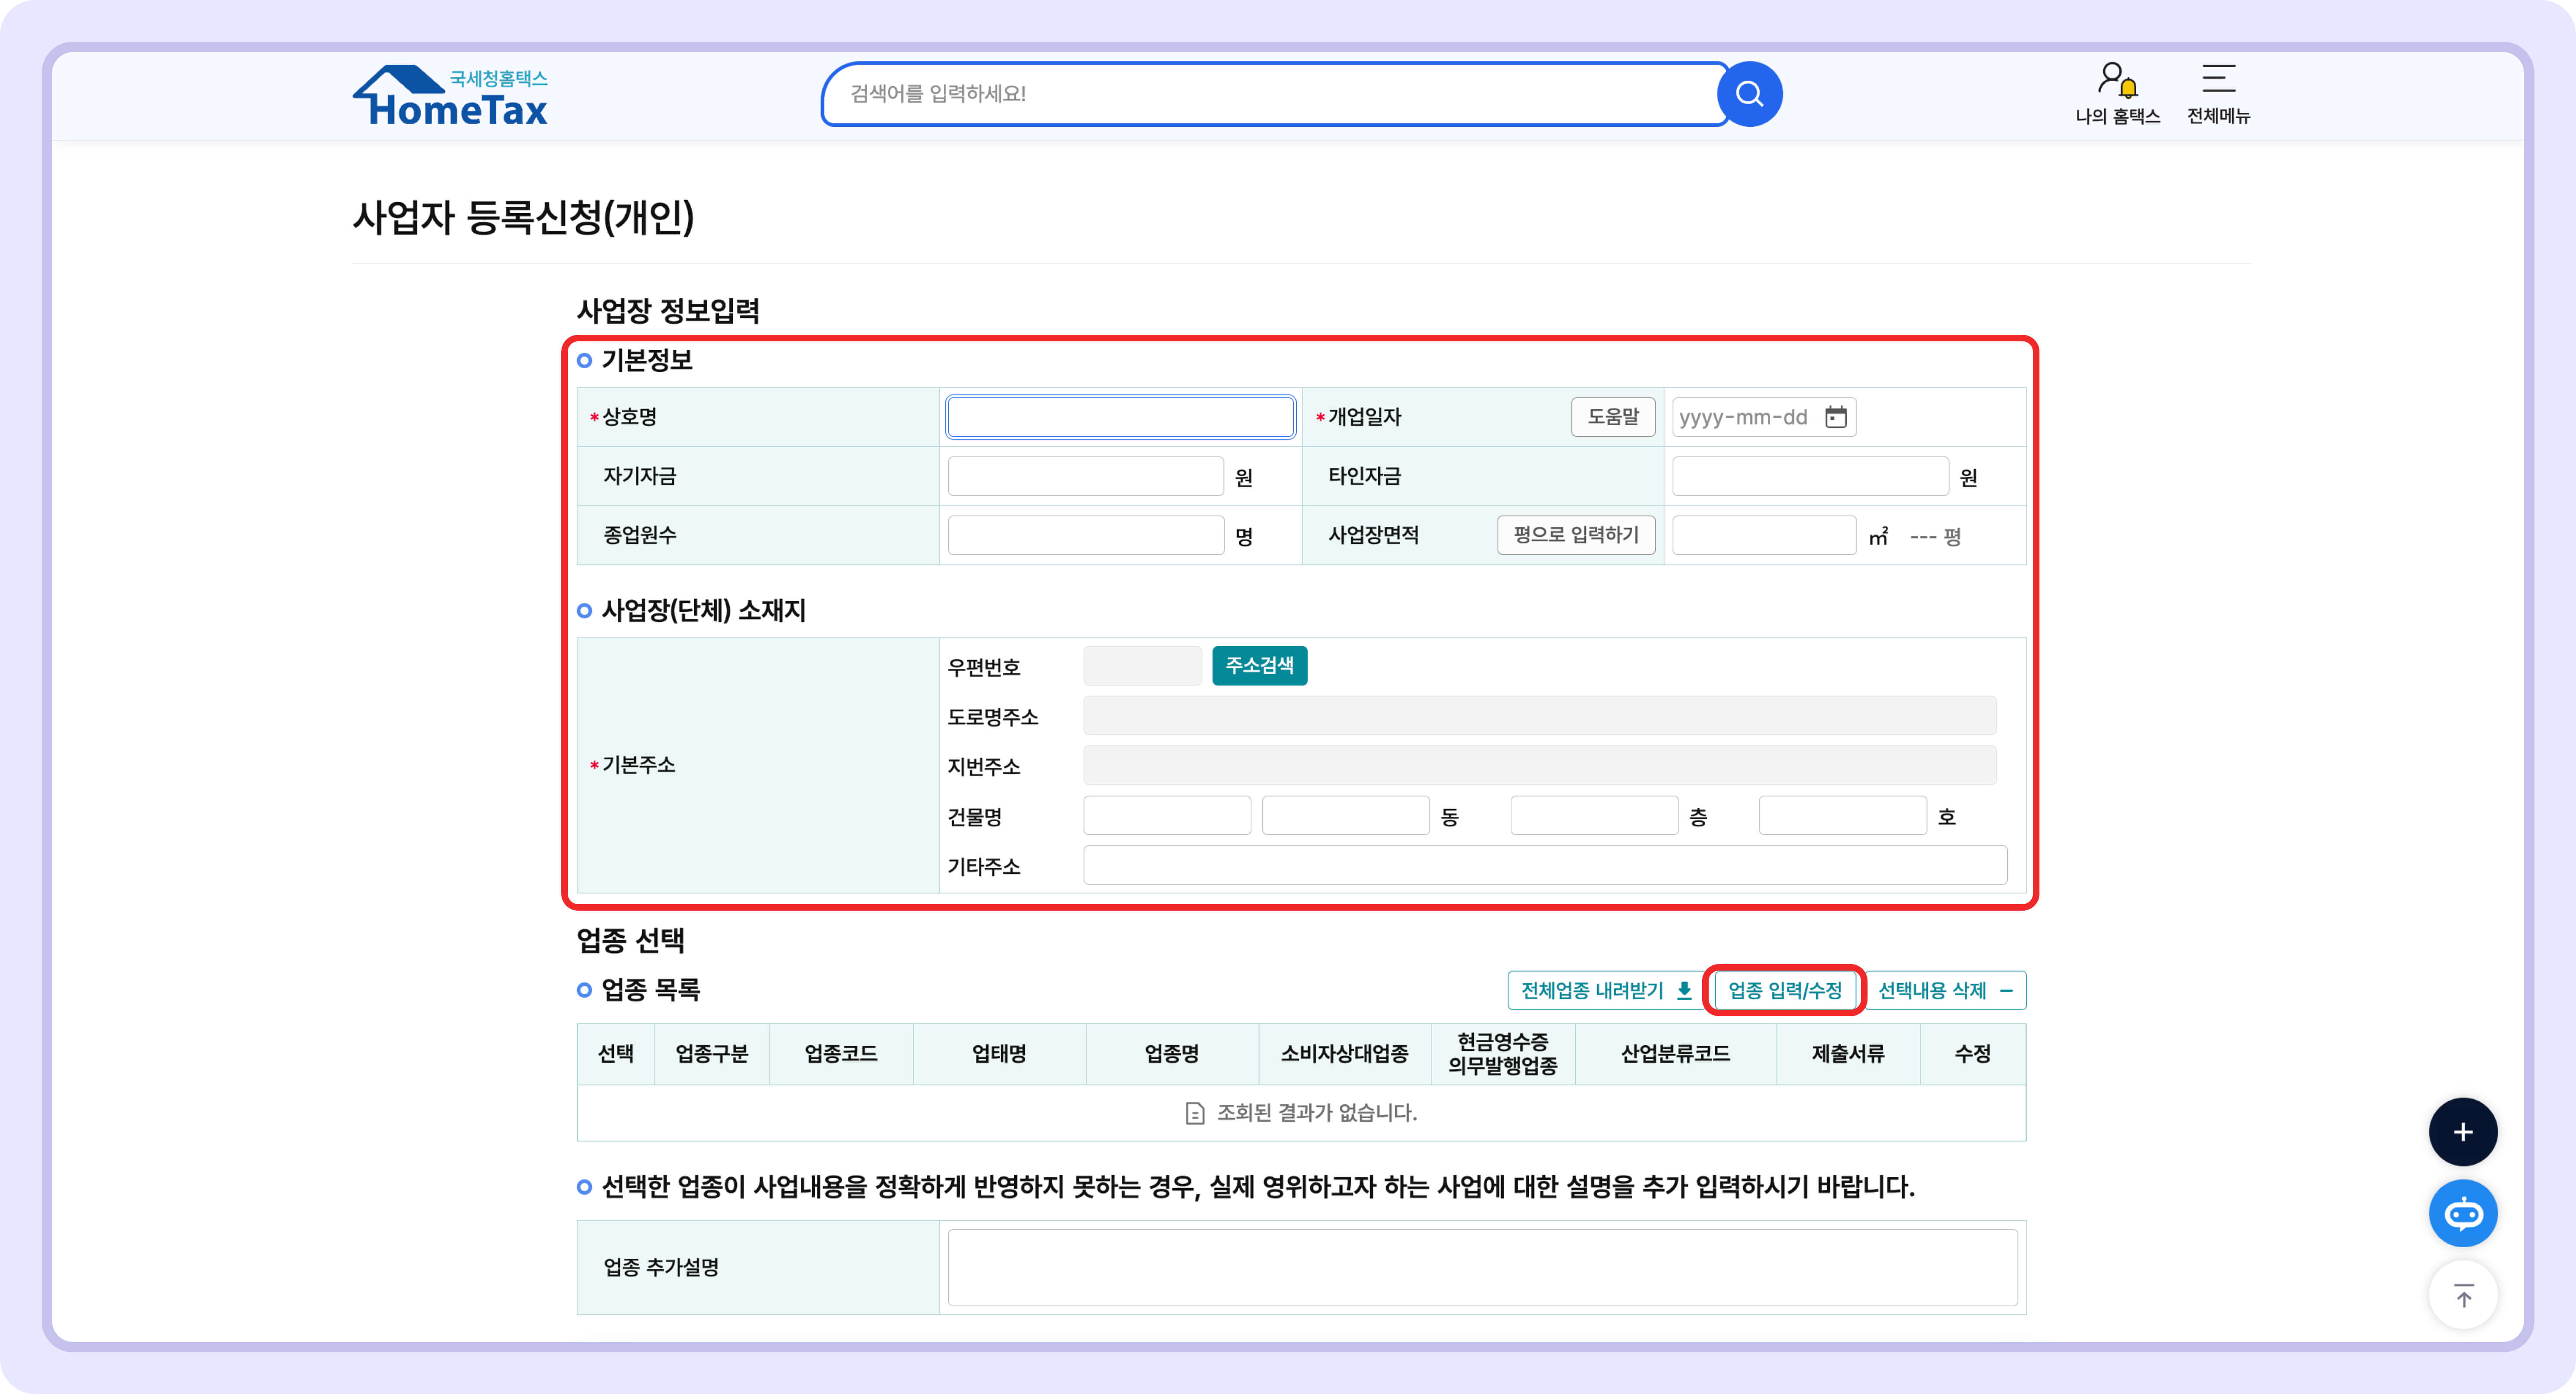Click the 기타주소 input field
This screenshot has width=2576, height=1394.
pyautogui.click(x=1540, y=865)
